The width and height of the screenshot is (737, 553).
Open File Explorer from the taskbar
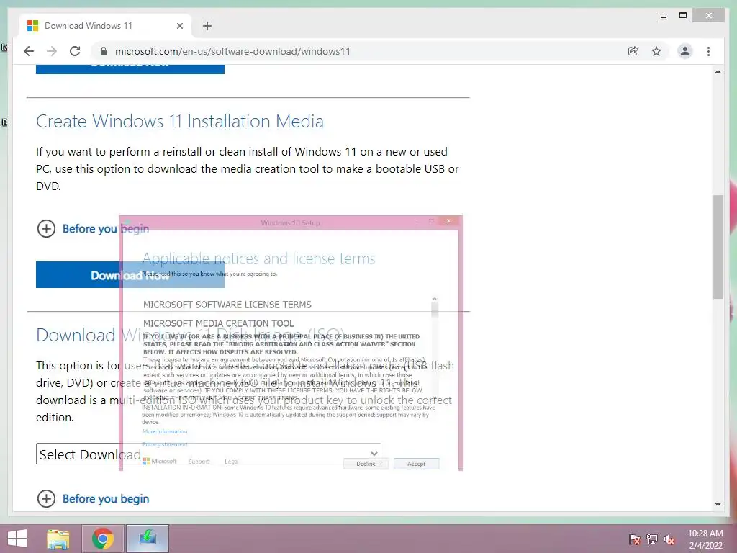pos(58,539)
